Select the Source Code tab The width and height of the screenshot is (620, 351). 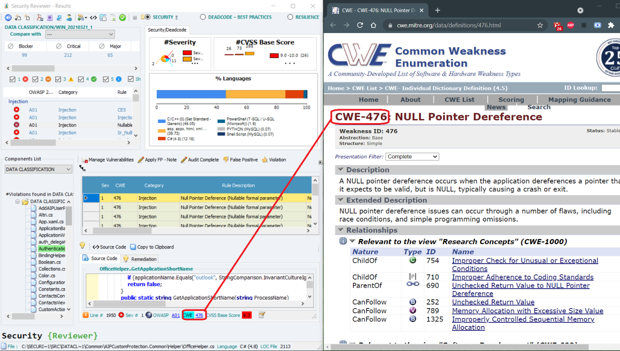(100, 258)
